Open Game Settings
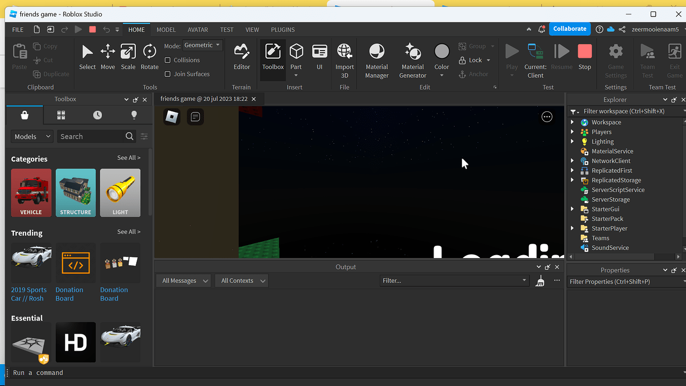The height and width of the screenshot is (386, 686). 615,59
